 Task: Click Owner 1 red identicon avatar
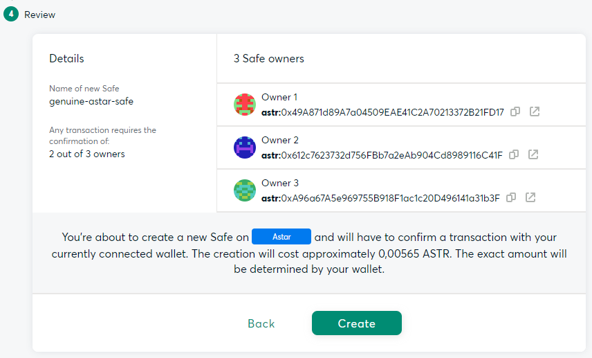click(x=245, y=105)
